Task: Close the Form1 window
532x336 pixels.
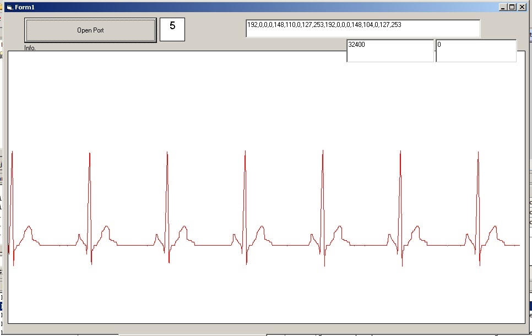Action: click(522, 7)
